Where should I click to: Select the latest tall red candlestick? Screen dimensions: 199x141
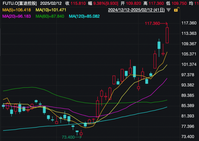167,35
